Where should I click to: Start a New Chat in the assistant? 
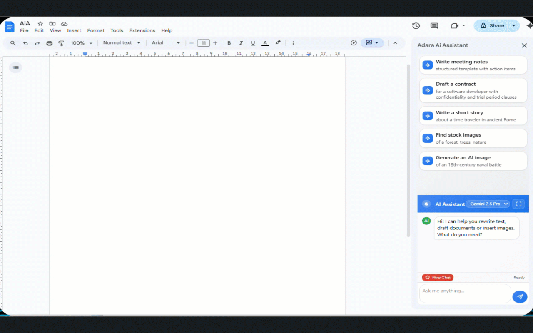click(x=437, y=277)
